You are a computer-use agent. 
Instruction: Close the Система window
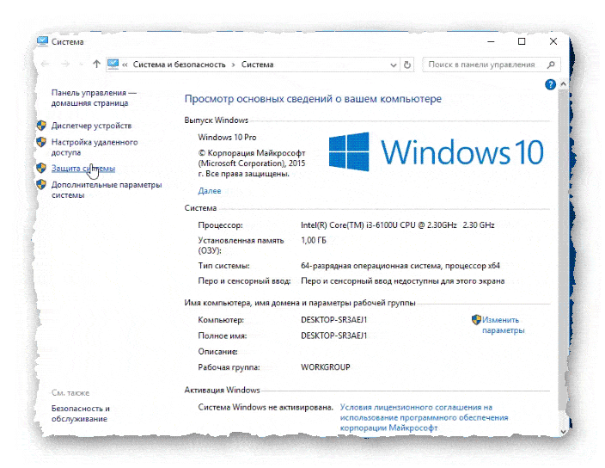pyautogui.click(x=553, y=41)
